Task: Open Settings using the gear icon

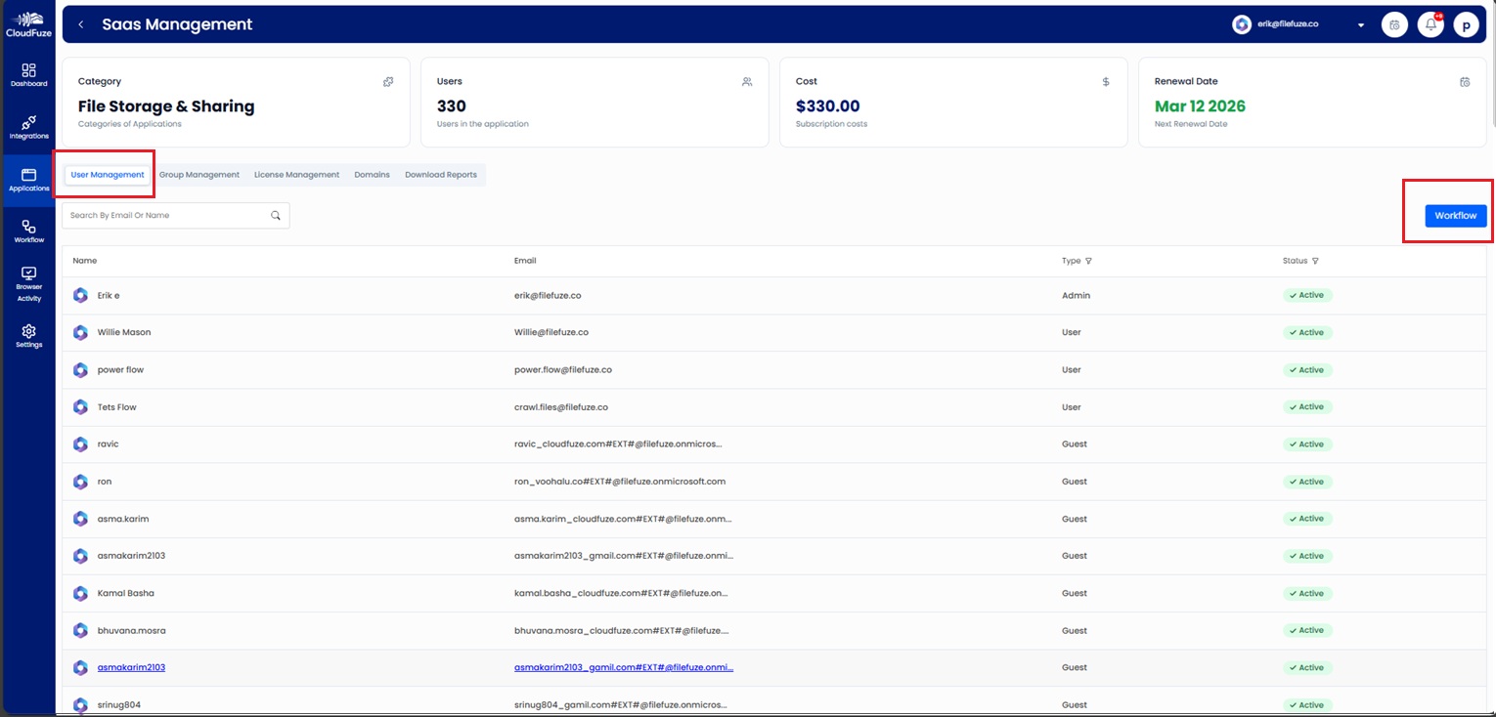Action: point(28,335)
